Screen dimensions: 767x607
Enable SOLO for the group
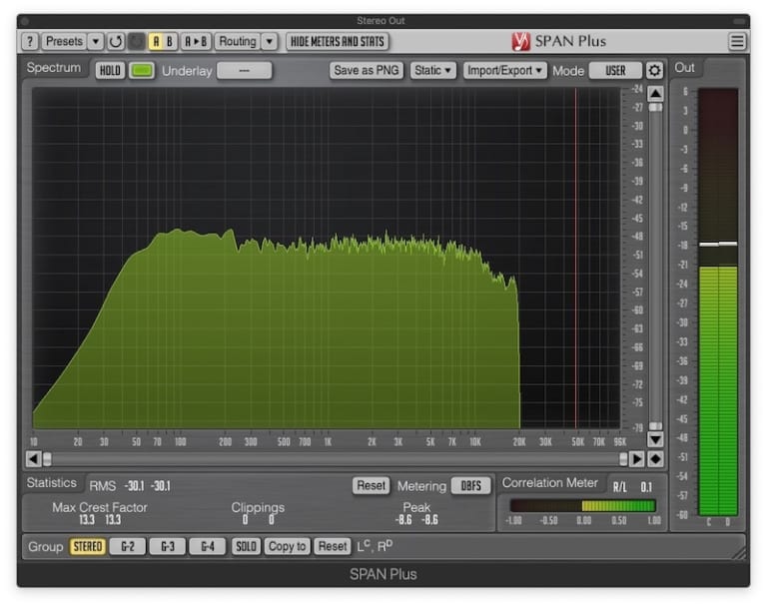coord(245,546)
